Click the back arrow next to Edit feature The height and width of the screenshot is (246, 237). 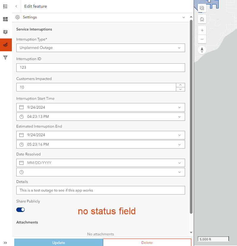[x=16, y=6]
